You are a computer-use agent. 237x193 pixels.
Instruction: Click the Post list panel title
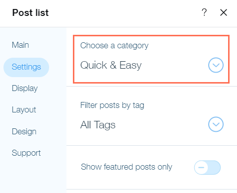pyautogui.click(x=30, y=12)
